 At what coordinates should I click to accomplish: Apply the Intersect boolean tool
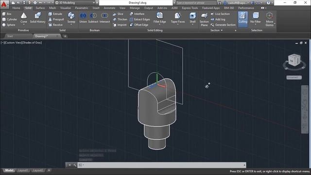[x=104, y=17]
